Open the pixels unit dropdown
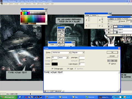132x99 pixels. point(67,57)
